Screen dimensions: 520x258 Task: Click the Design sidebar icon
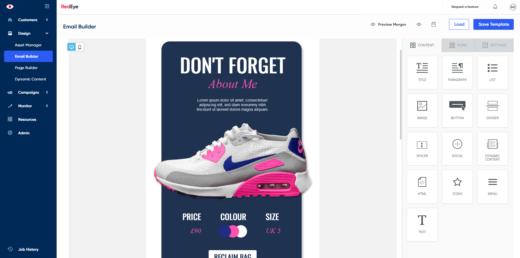[10, 33]
